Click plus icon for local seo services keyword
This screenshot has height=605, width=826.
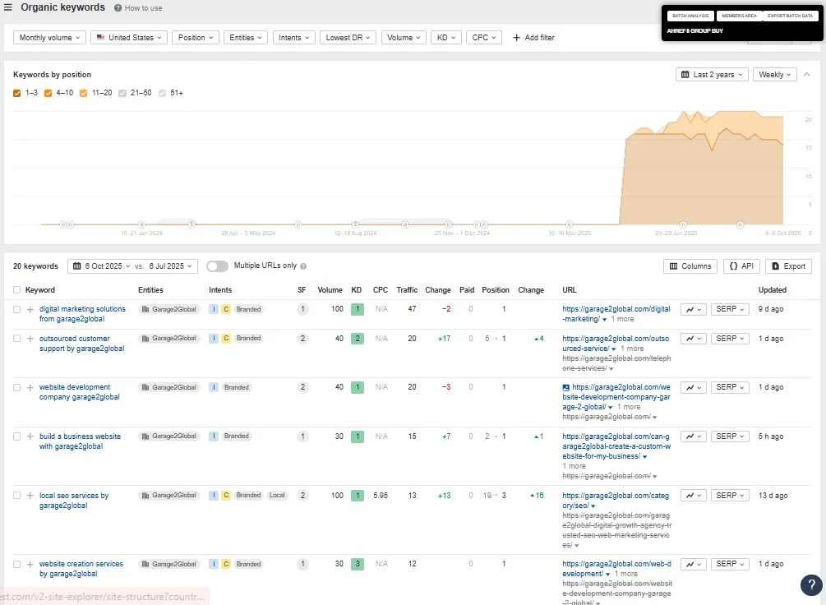pos(30,496)
